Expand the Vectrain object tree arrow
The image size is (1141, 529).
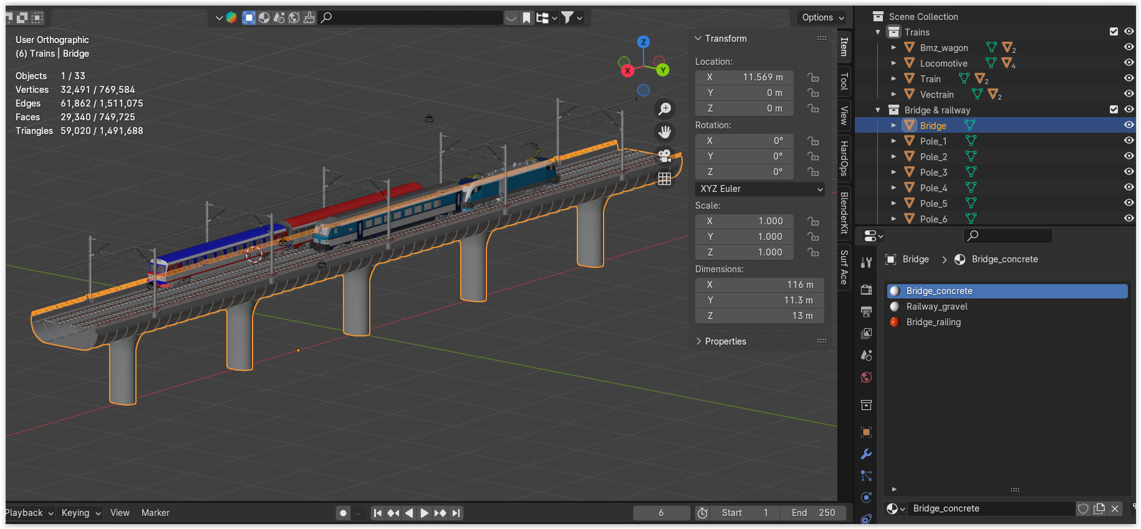[x=893, y=95]
